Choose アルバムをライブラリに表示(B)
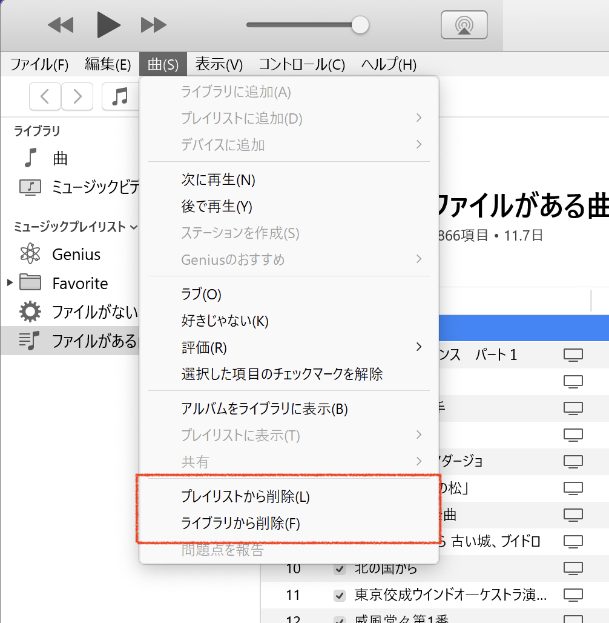The height and width of the screenshot is (623, 609). (x=289, y=409)
